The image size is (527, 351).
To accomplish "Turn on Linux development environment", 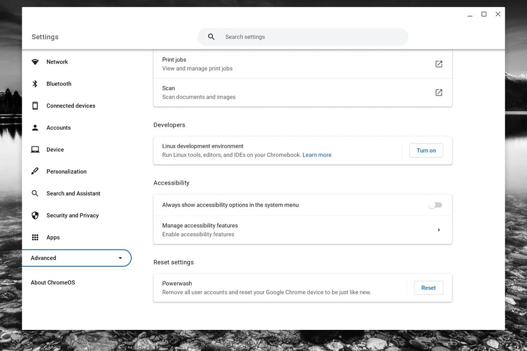I will (x=426, y=151).
